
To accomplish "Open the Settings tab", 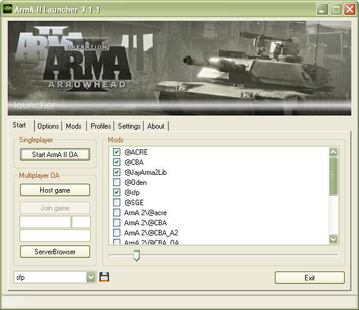I will 129,126.
